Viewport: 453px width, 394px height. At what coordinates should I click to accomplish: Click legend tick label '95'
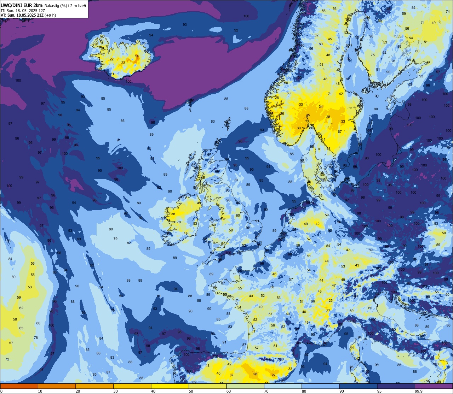pyautogui.click(x=379, y=391)
